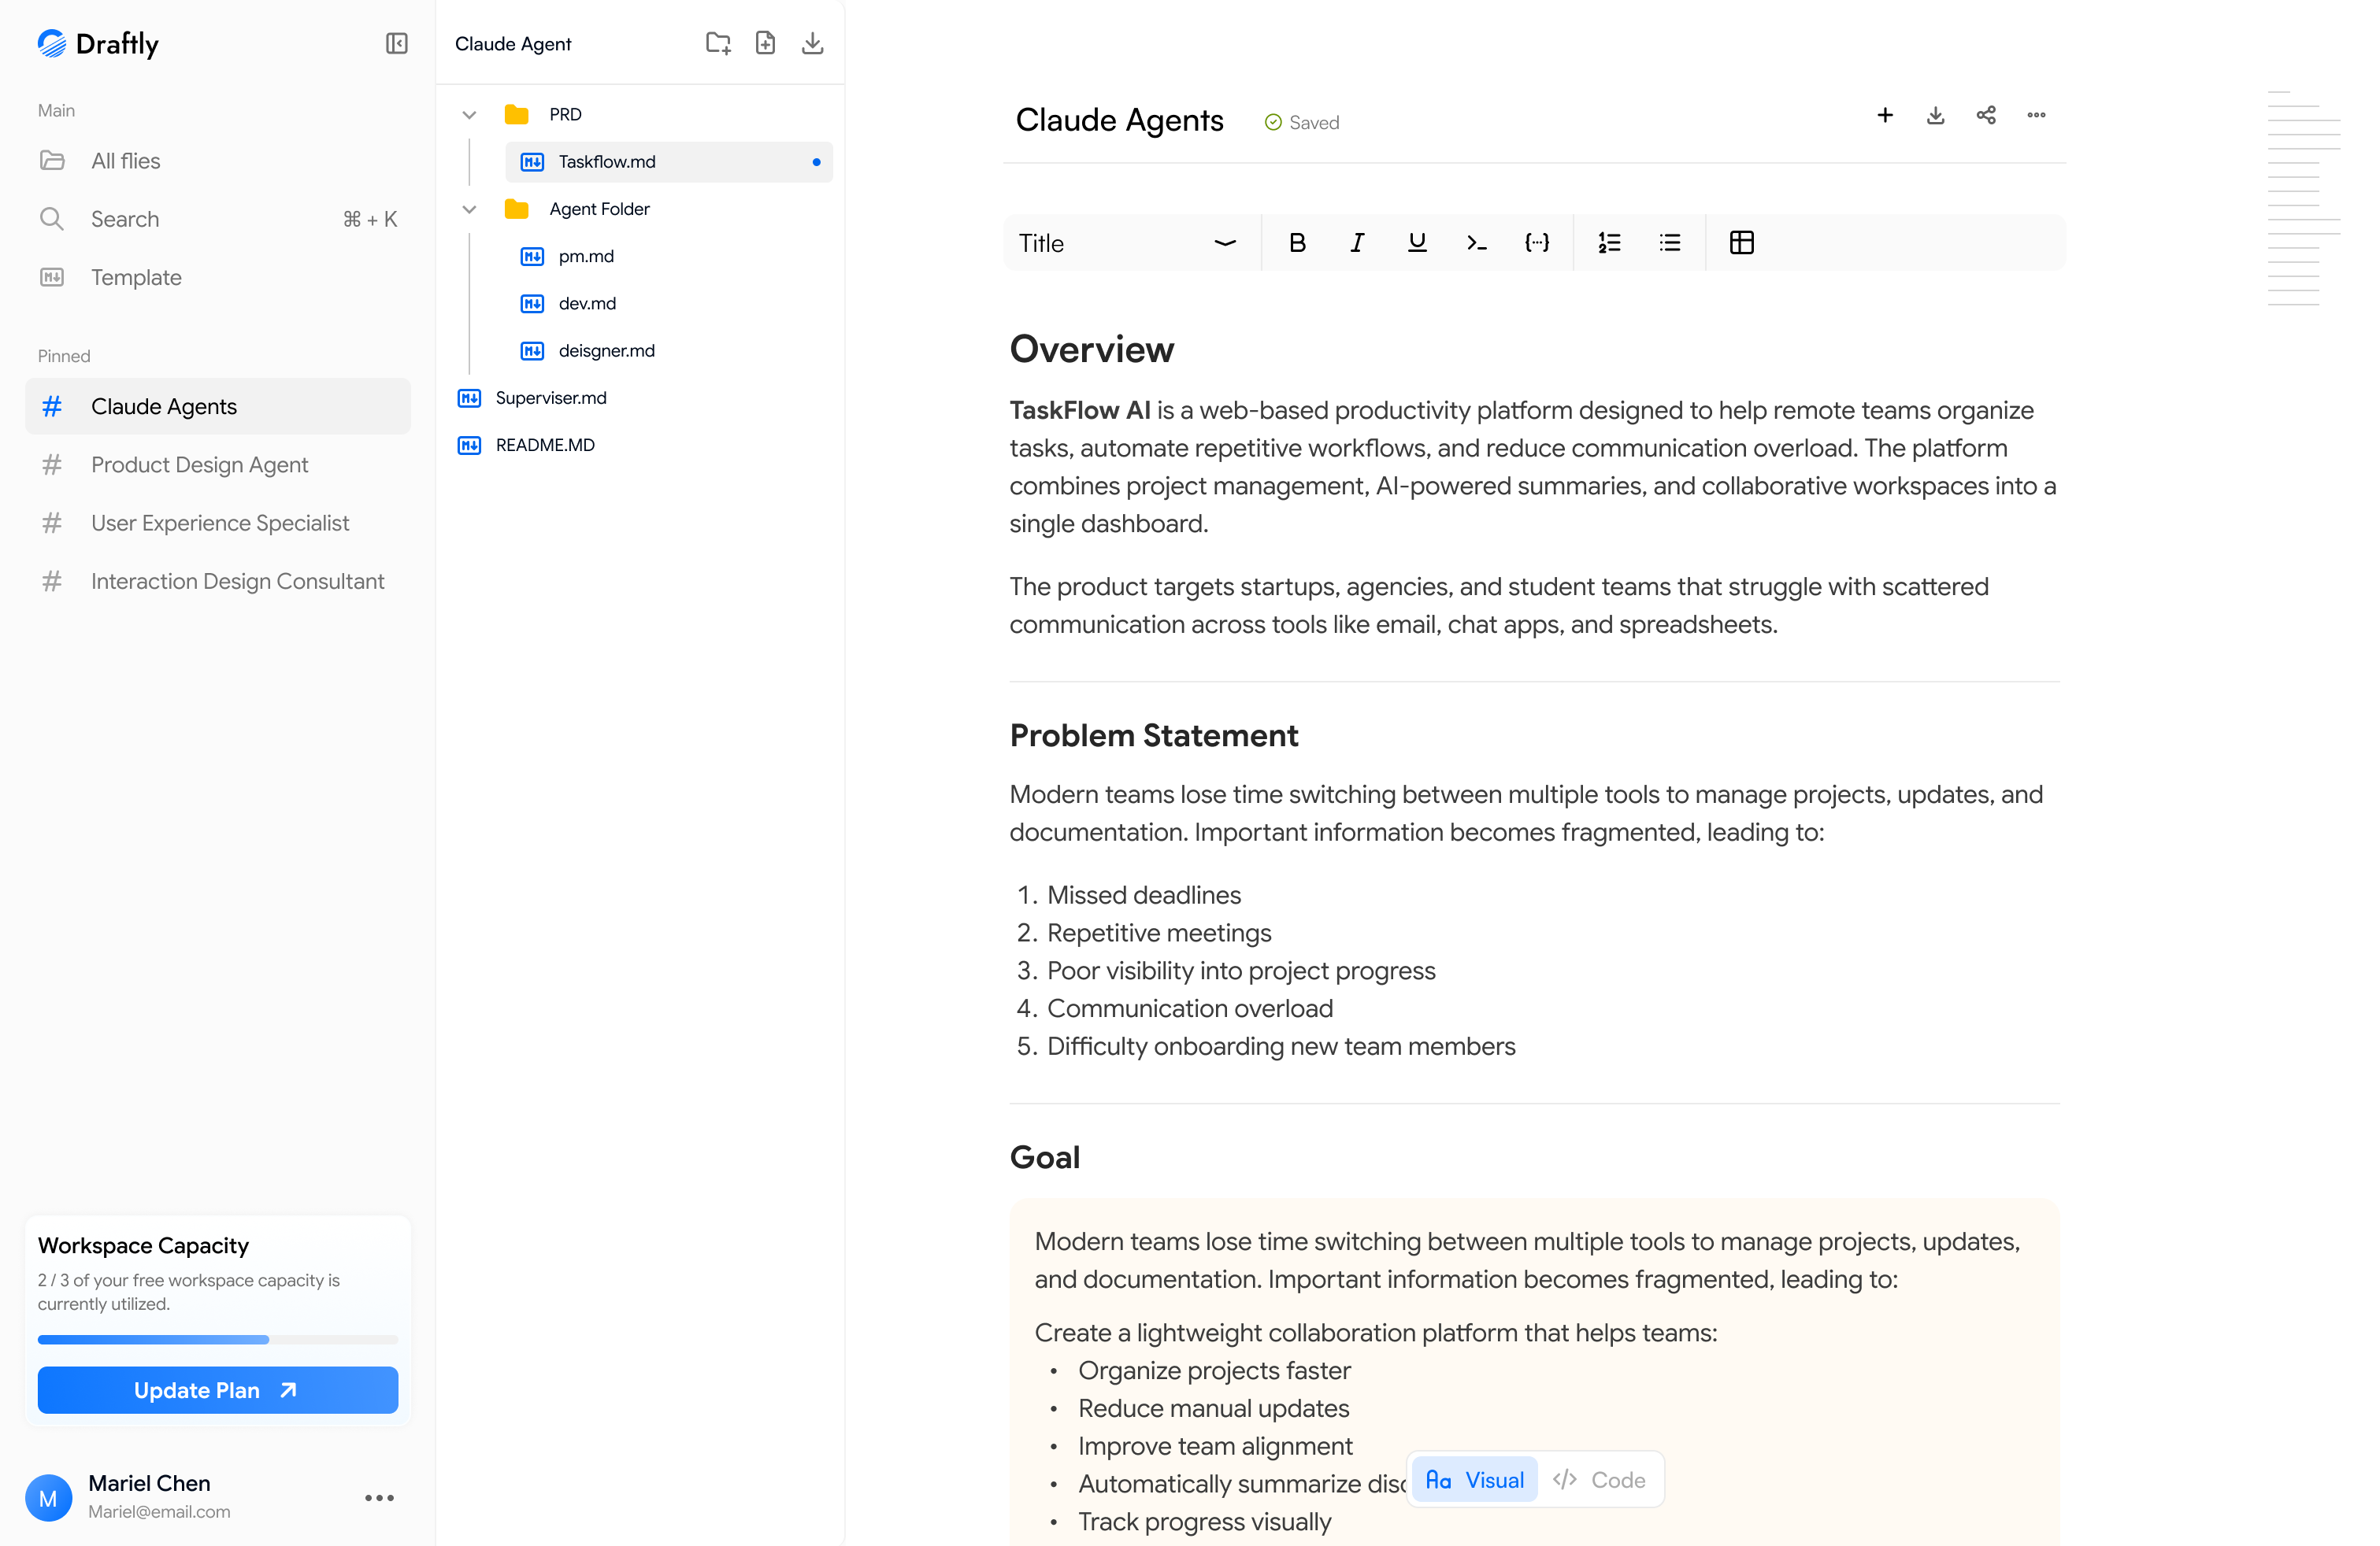Click the workspace capacity progress bar
The width and height of the screenshot is (2380, 1546).
coord(218,1339)
